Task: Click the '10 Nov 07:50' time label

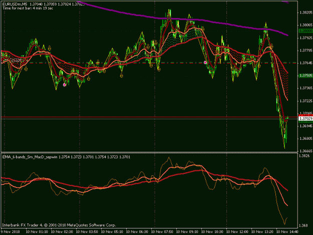Action: (162, 232)
